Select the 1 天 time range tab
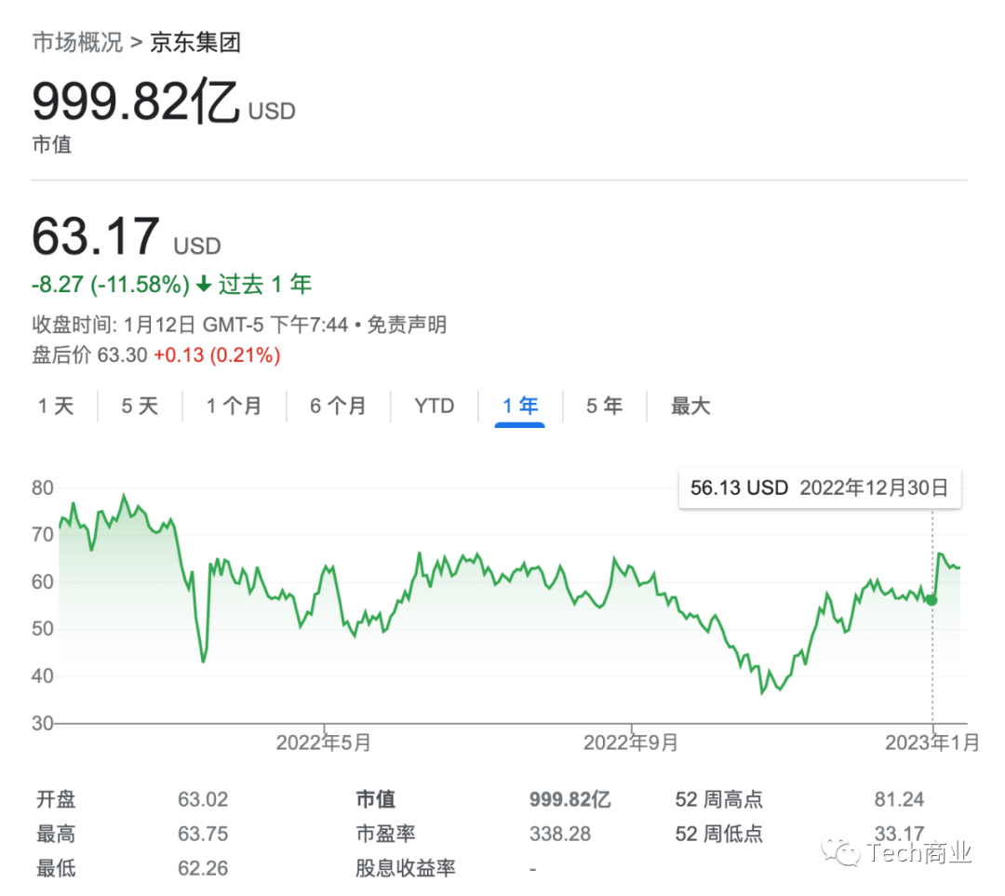 56,407
